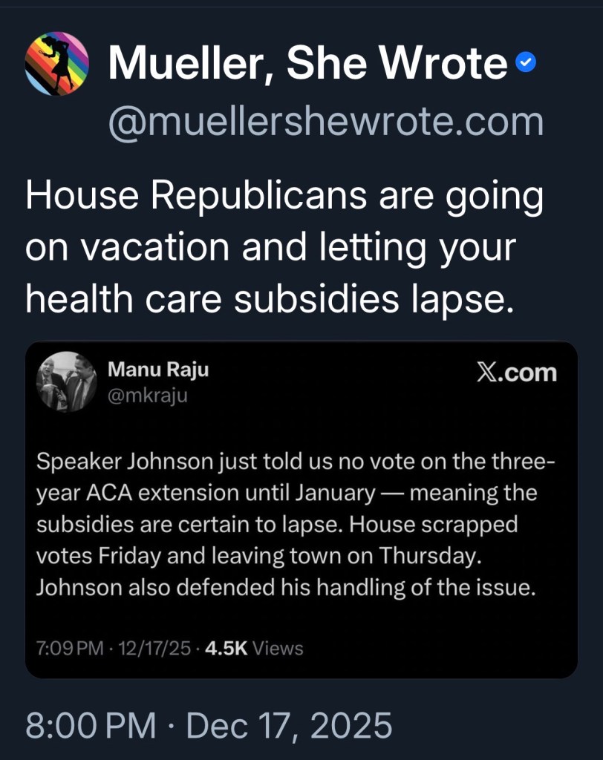Click the main post's 8:00 PM time
The width and height of the screenshot is (603, 760).
(91, 724)
